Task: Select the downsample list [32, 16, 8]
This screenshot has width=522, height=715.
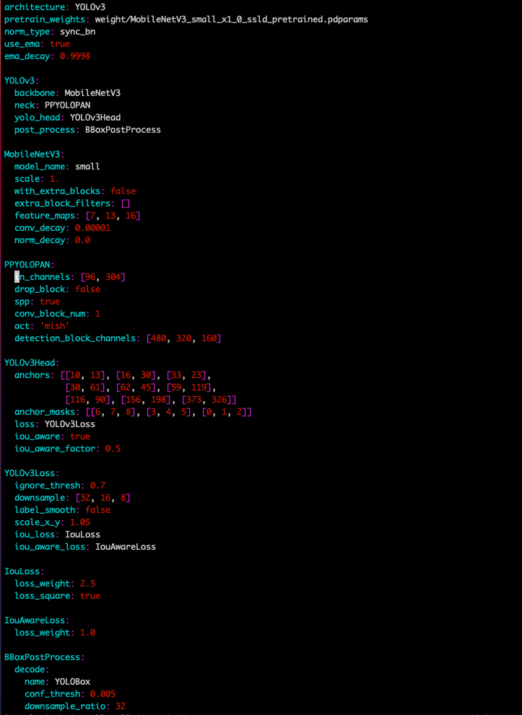Action: 103,498
